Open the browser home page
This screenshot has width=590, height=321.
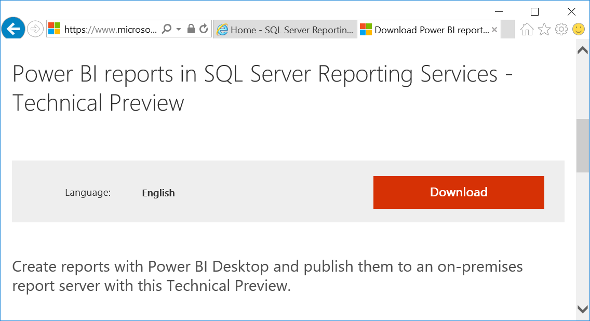(x=527, y=30)
